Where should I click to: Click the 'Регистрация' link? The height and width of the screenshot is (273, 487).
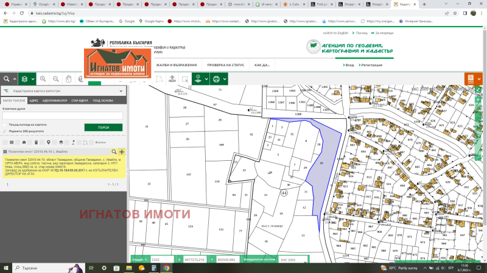coord(371,64)
